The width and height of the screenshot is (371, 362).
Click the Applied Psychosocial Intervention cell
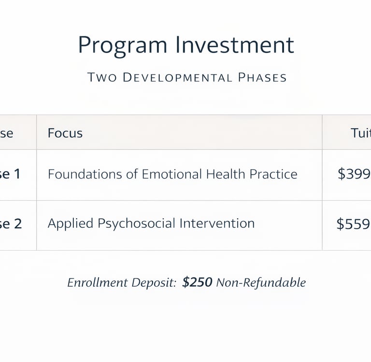(x=151, y=224)
